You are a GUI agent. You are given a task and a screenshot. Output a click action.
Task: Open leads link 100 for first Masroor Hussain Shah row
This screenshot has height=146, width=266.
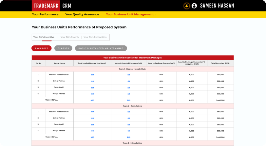coord(92,74)
